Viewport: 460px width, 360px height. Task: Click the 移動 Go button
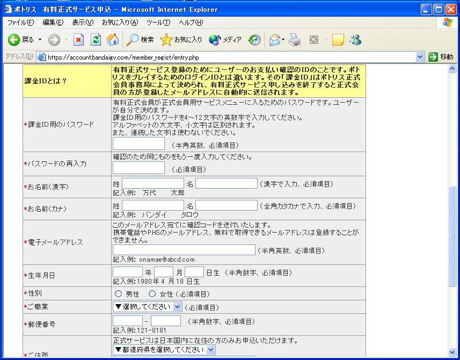click(441, 57)
